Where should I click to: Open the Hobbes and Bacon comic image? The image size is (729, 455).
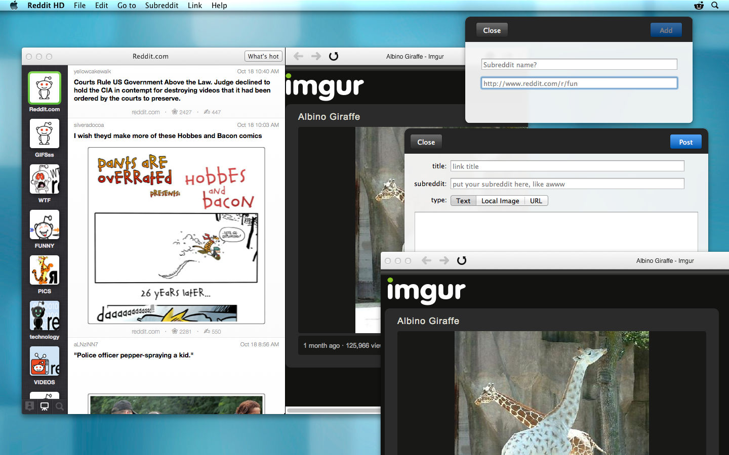176,236
